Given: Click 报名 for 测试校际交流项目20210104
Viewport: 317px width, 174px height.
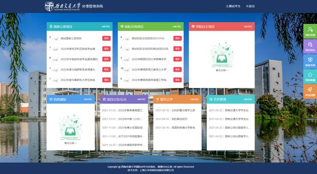Looking at the screenshot, I should [177, 38].
